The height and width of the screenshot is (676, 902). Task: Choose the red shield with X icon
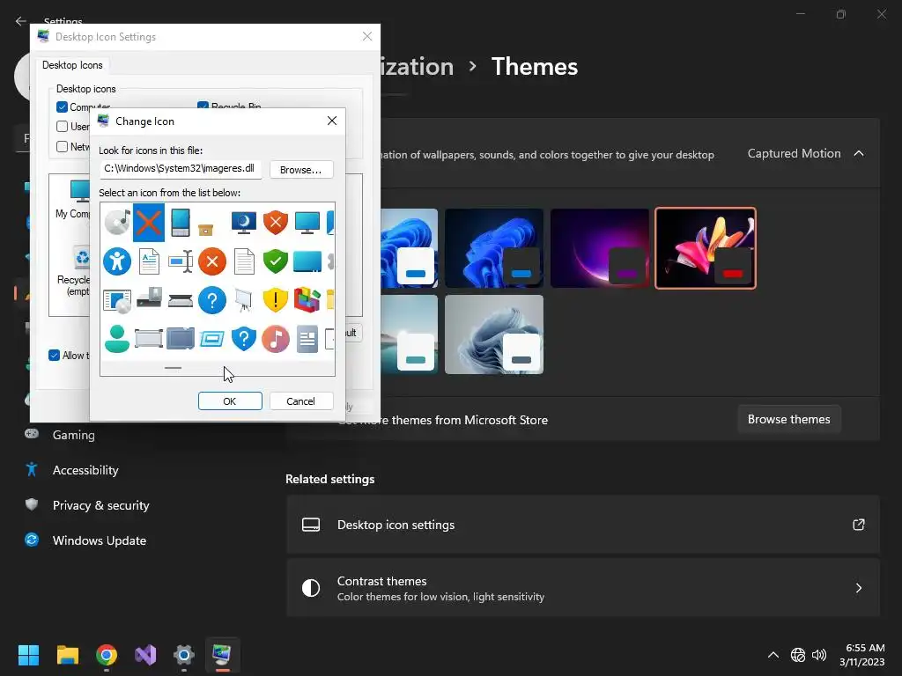276,223
